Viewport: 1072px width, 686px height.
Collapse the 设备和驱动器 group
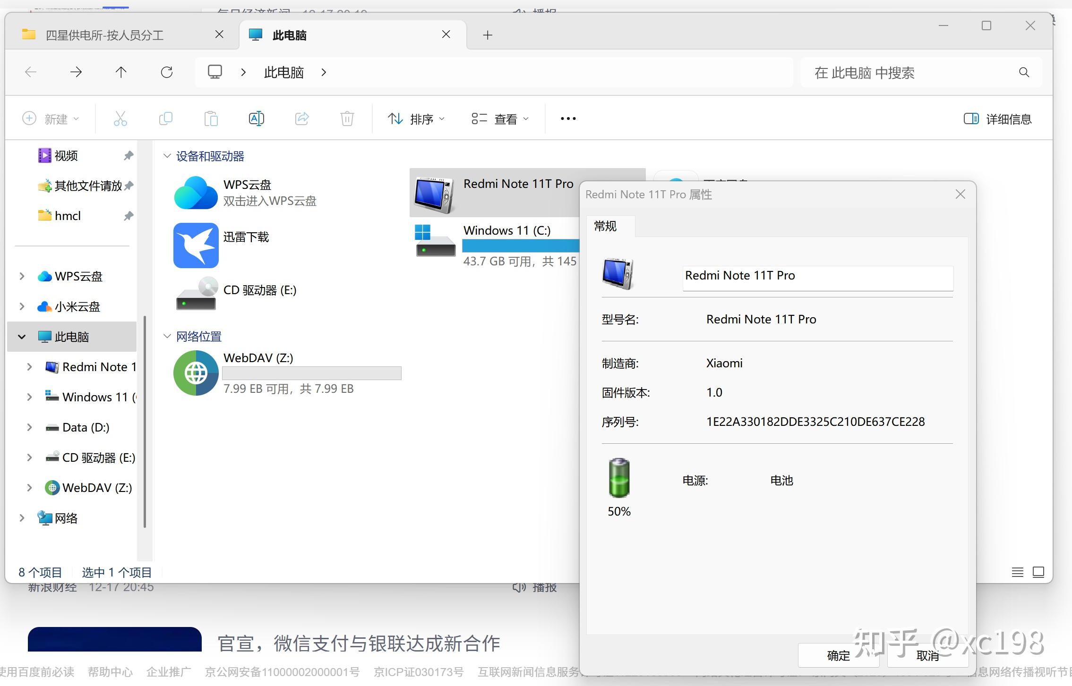pos(167,156)
